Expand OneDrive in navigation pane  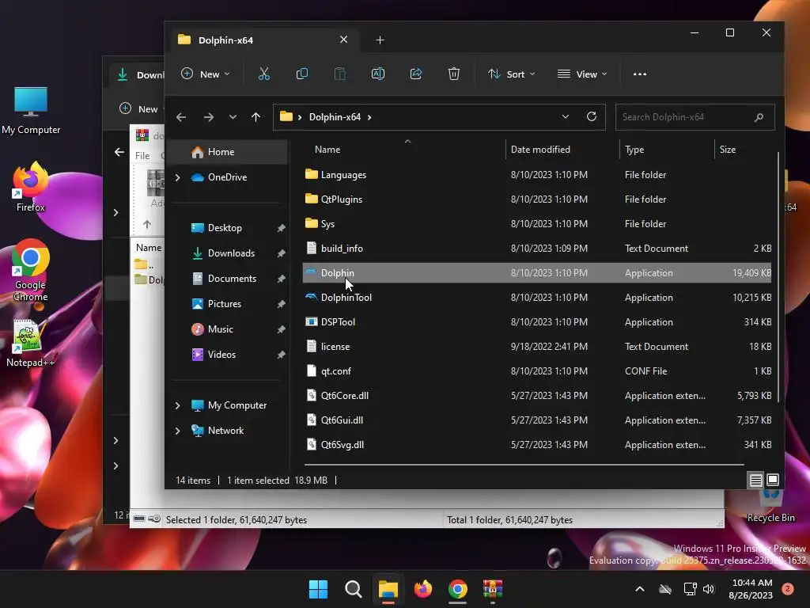pos(178,177)
